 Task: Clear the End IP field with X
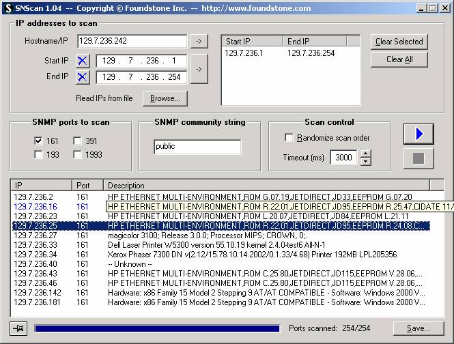[83, 76]
